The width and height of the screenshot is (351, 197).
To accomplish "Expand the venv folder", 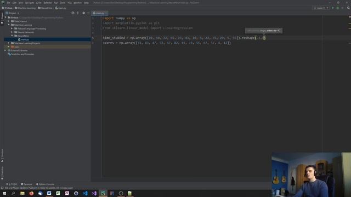I will tap(9, 47).
